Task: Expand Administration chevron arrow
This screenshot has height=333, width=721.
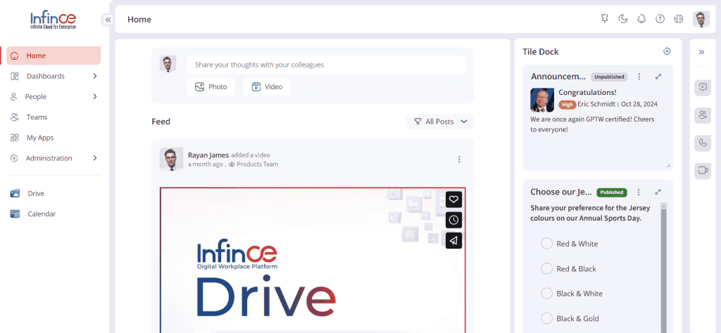Action: (95, 158)
